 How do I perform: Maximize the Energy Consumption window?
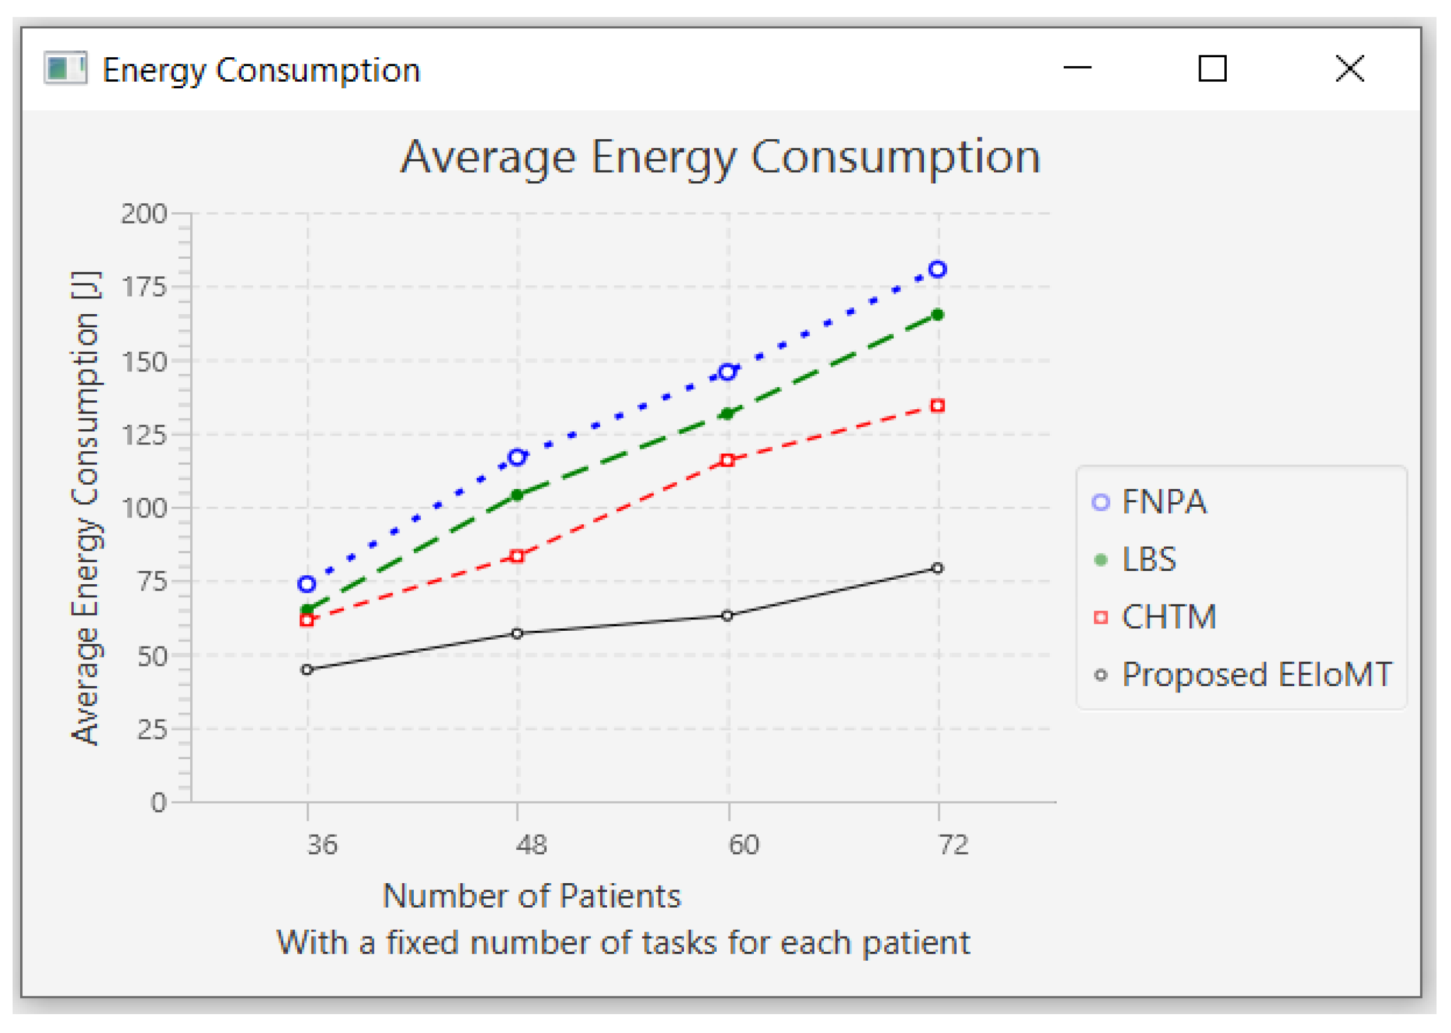click(1212, 68)
